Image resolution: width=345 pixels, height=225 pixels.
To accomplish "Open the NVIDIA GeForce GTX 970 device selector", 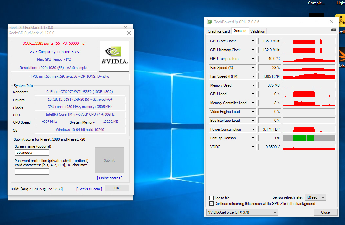I will (x=242, y=212).
